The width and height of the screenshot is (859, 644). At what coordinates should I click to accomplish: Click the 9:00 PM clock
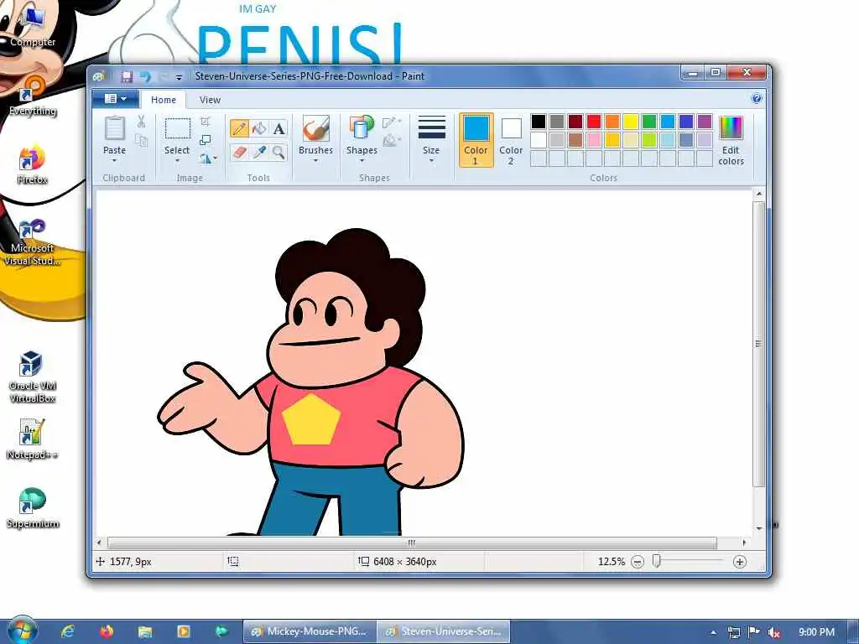tap(816, 632)
